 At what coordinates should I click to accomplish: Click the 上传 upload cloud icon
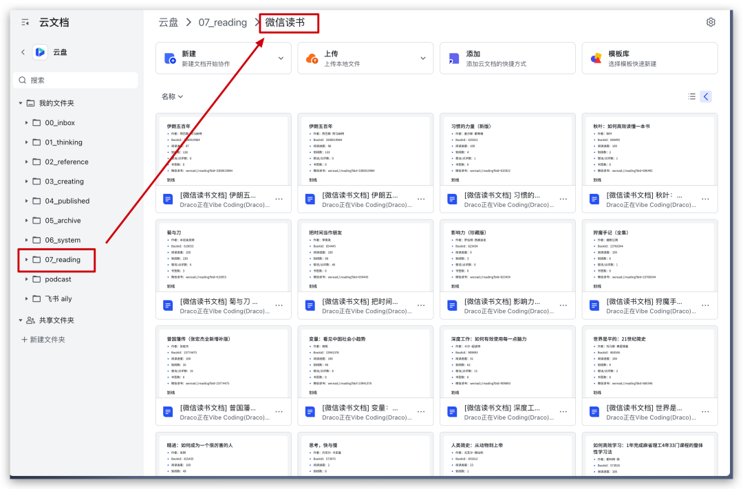[312, 58]
